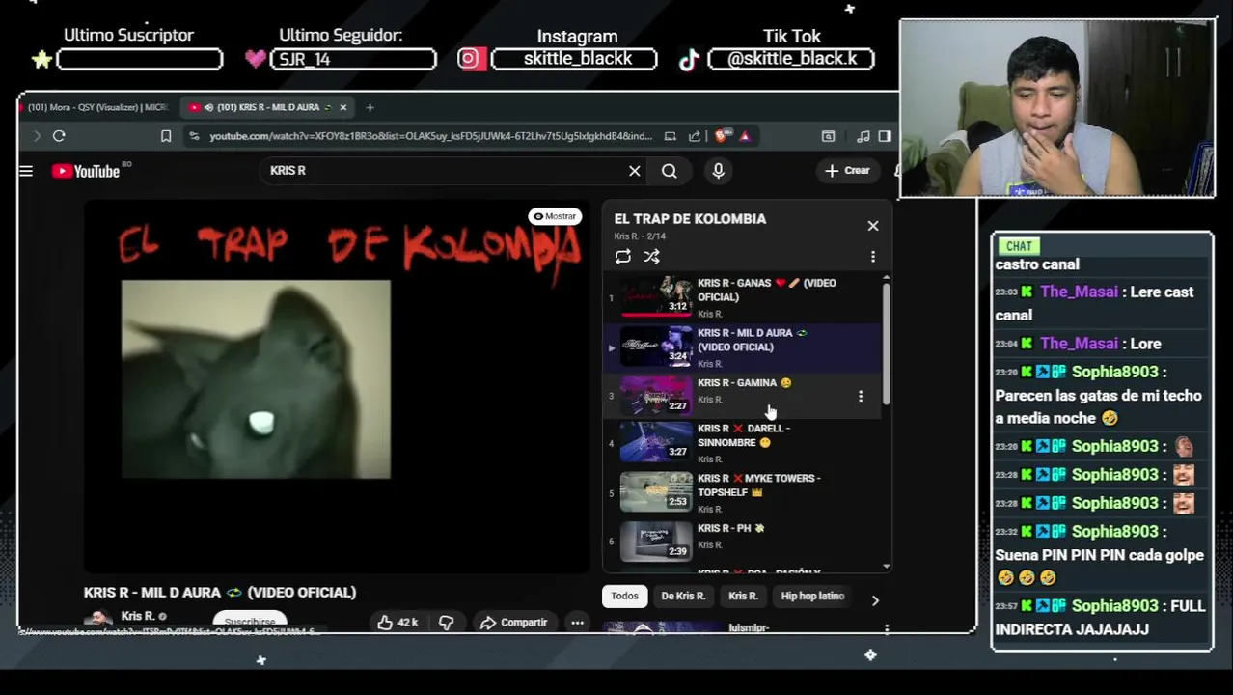
Task: Dislike the MIL D AURA video
Action: coord(446,623)
